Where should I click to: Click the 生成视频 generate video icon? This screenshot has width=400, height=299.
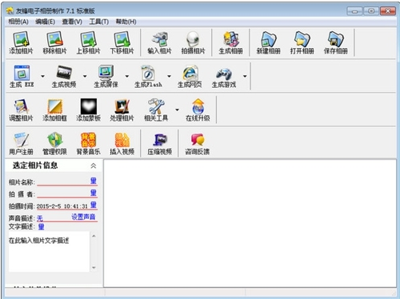click(x=64, y=77)
